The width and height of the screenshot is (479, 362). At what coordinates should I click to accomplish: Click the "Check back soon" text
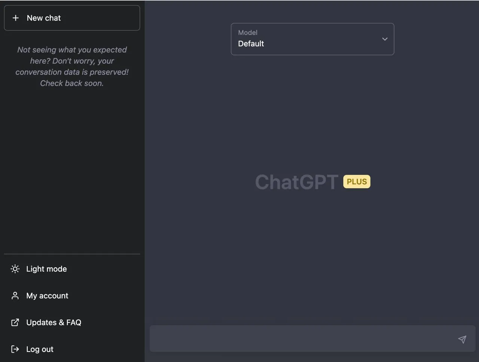click(72, 83)
